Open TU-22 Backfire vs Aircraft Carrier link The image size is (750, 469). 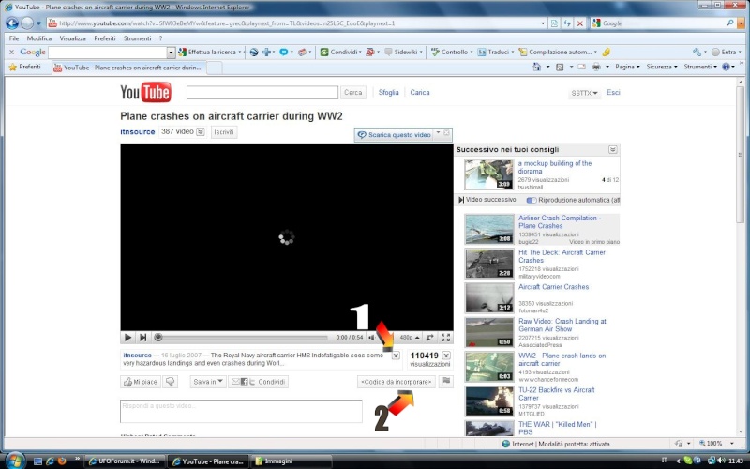(556, 394)
